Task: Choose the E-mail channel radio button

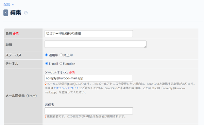Action: tap(47, 64)
